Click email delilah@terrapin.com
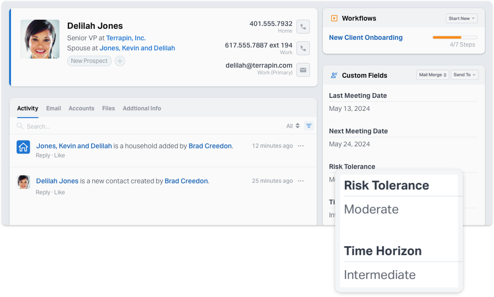The width and height of the screenshot is (494, 297). tap(259, 65)
